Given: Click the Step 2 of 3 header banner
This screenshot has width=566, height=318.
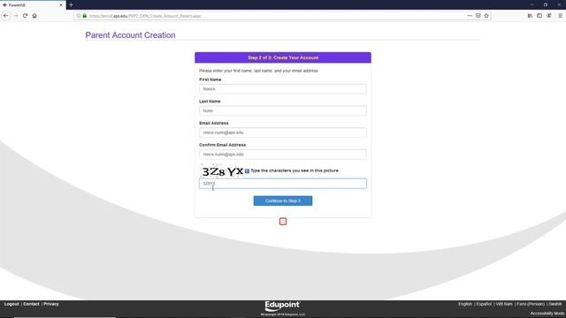Looking at the screenshot, I should tap(283, 57).
